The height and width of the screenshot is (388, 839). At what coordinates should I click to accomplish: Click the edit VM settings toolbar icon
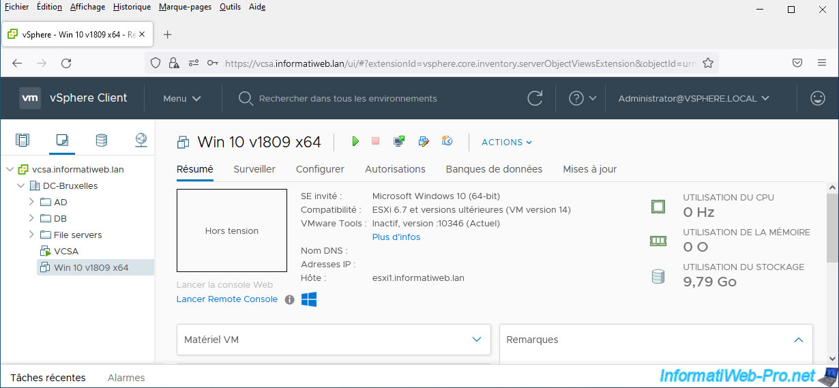pos(423,141)
